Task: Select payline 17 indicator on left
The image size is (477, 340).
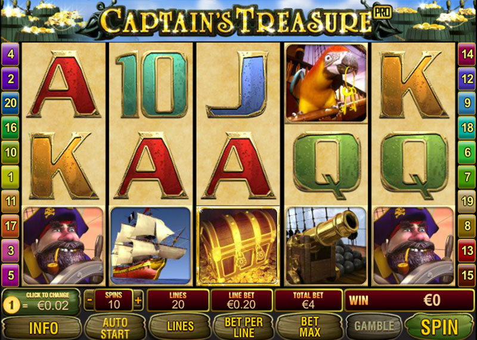Action: pos(10,226)
